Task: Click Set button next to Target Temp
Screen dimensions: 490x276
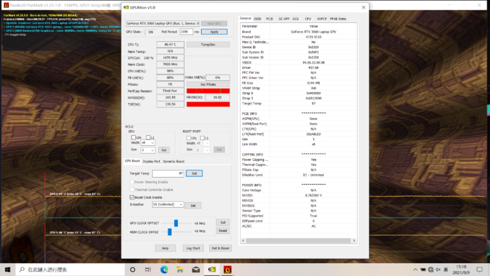Action: click(x=194, y=174)
